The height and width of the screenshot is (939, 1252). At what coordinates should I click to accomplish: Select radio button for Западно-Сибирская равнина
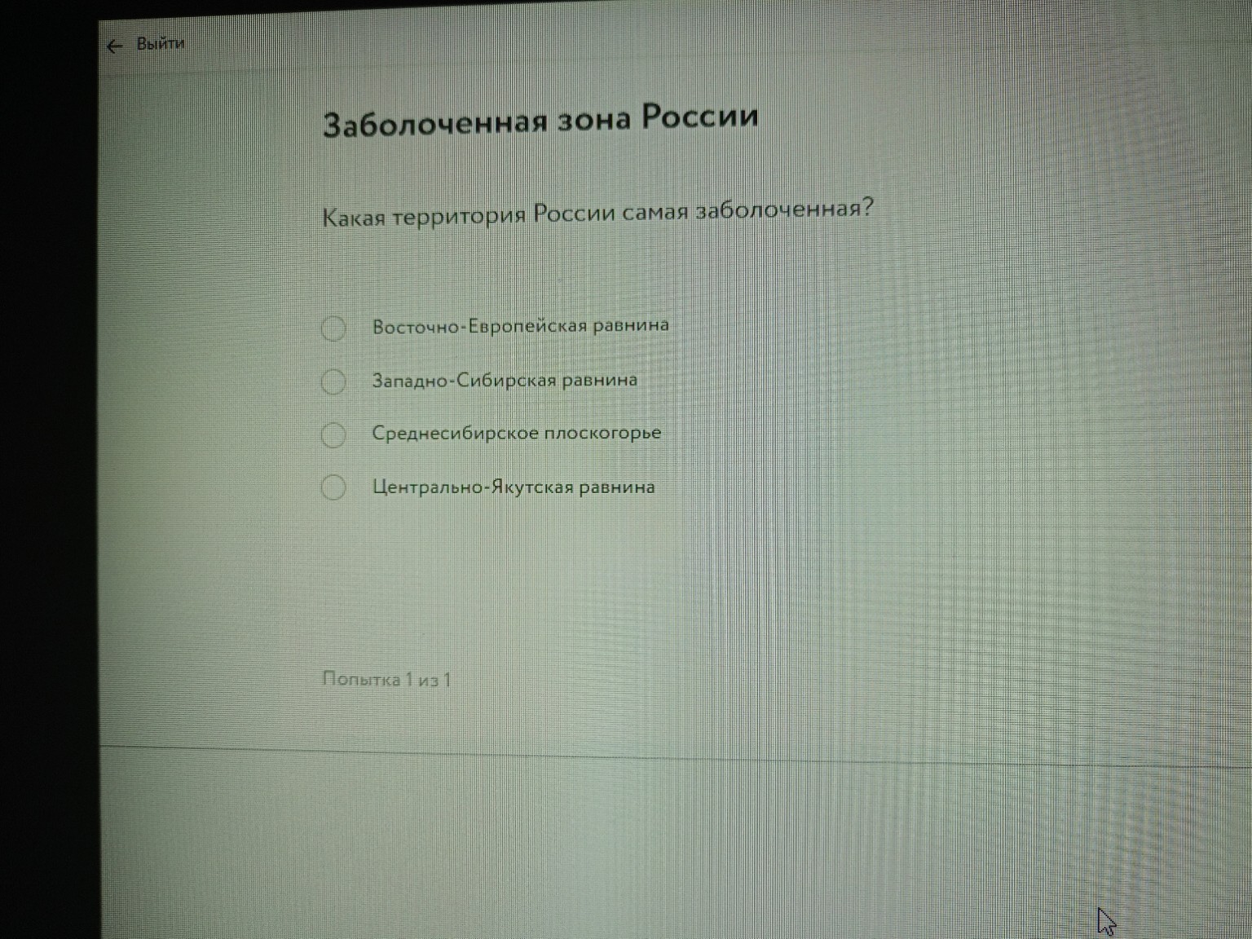click(333, 382)
